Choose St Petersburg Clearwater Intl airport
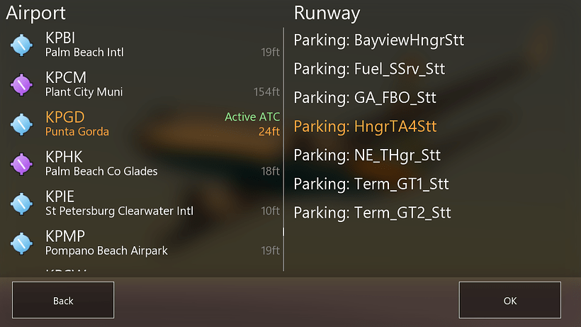 point(142,204)
